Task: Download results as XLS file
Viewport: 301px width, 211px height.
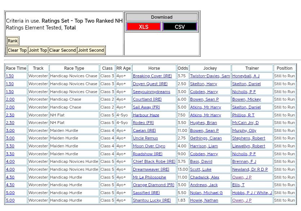Action: pos(144,27)
